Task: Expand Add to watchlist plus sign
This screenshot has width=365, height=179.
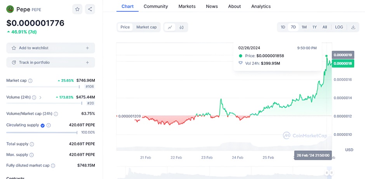Action: click(87, 48)
